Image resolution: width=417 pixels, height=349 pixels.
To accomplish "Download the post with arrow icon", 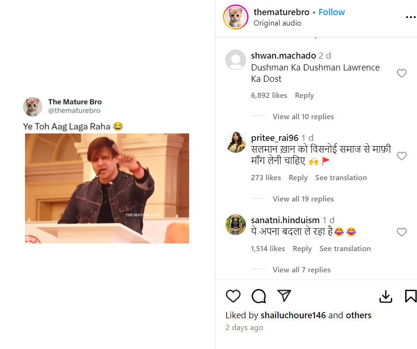I will [386, 297].
